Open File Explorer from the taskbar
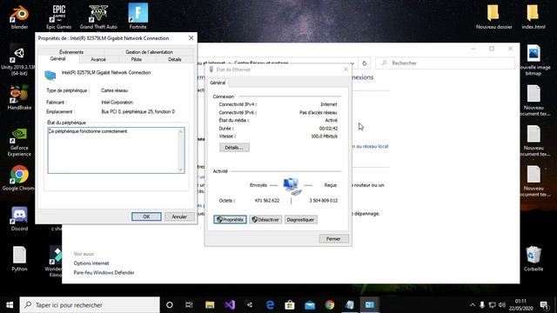The image size is (557, 313). point(210,305)
